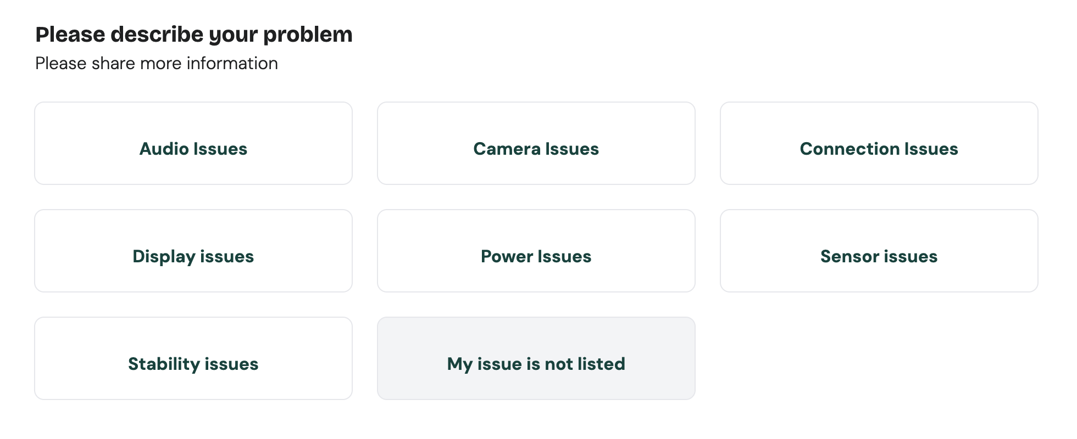Pick the Display issues category
Screen dimensions: 1077x439
click(193, 251)
